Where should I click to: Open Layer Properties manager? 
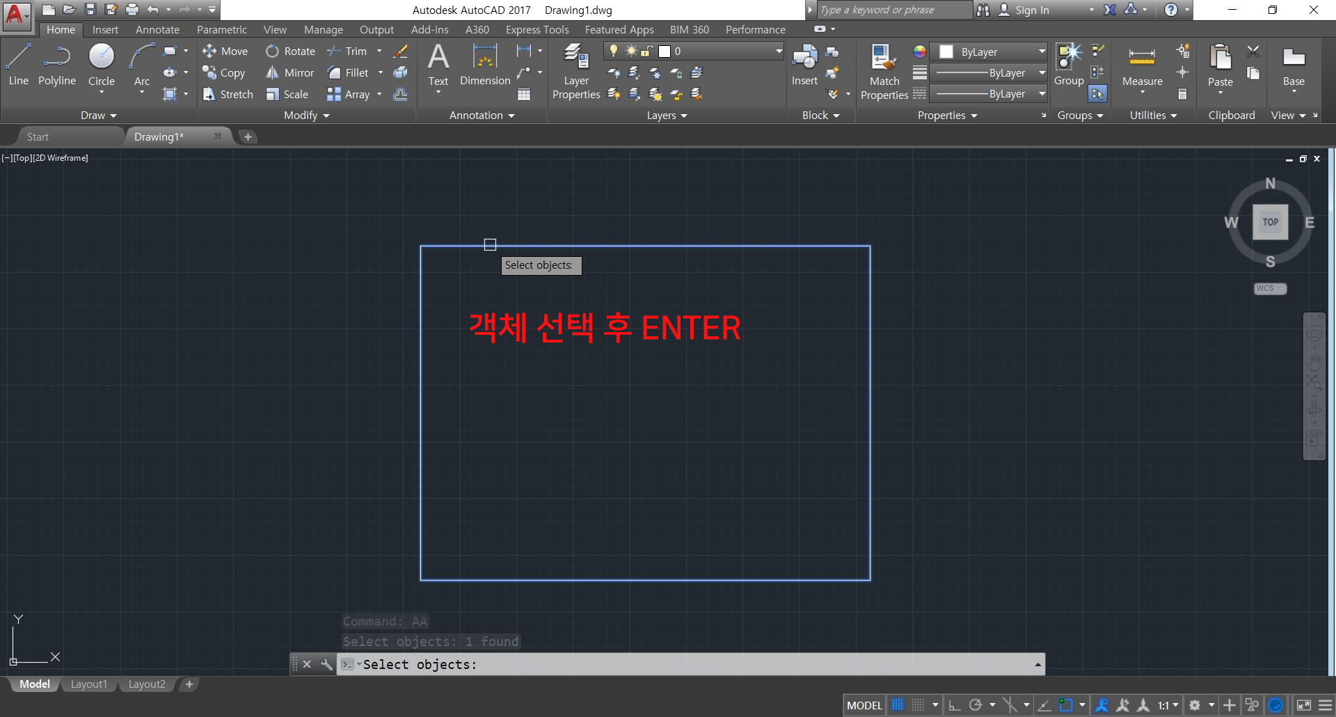(576, 71)
